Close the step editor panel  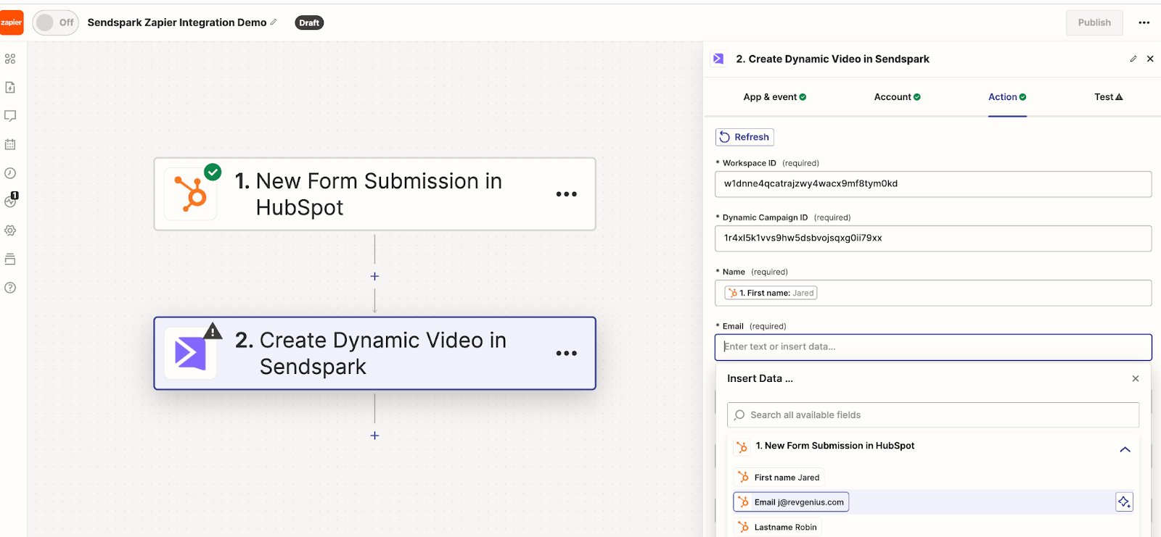(1150, 59)
